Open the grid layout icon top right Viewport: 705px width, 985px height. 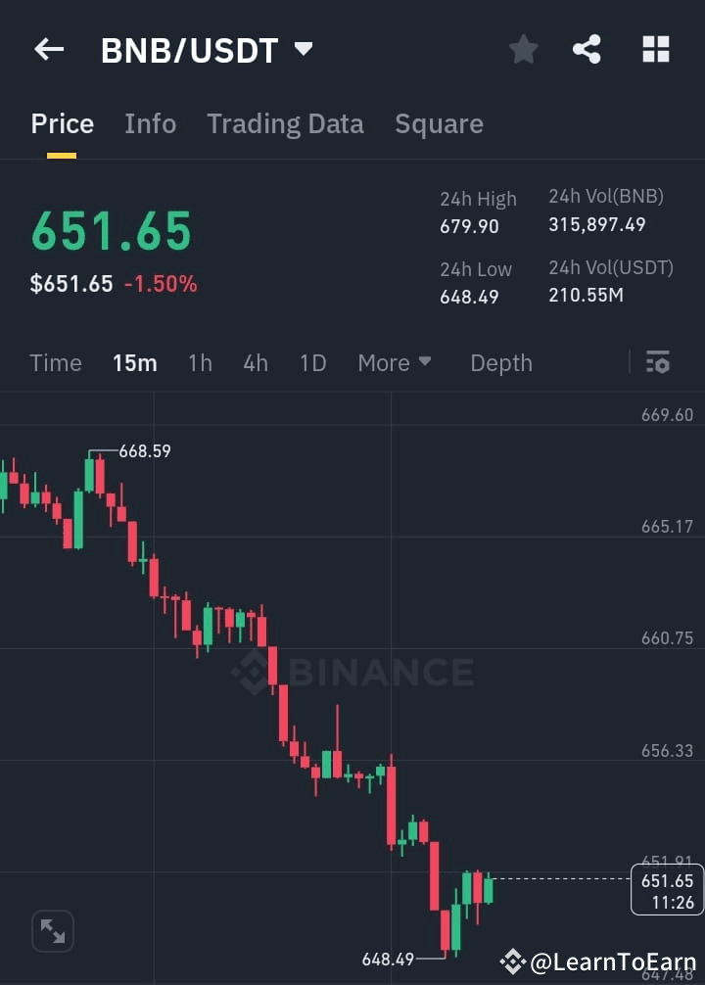(654, 49)
